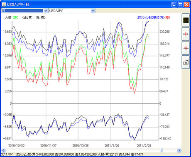Click the 13,096 left axis value

[7, 56]
